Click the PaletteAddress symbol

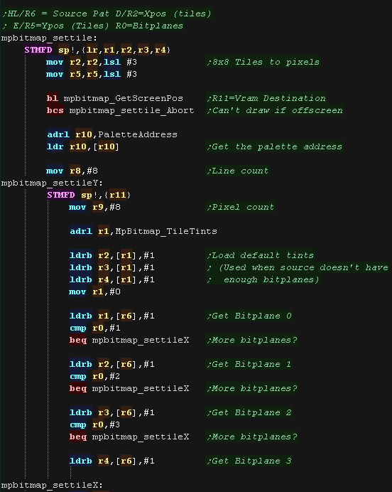point(138,134)
